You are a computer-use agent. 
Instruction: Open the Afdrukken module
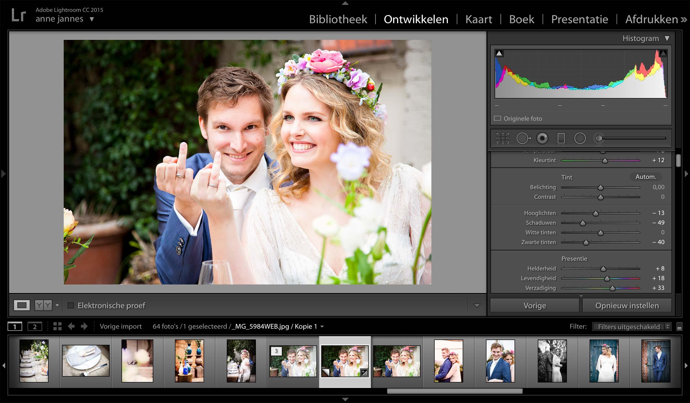tap(651, 19)
